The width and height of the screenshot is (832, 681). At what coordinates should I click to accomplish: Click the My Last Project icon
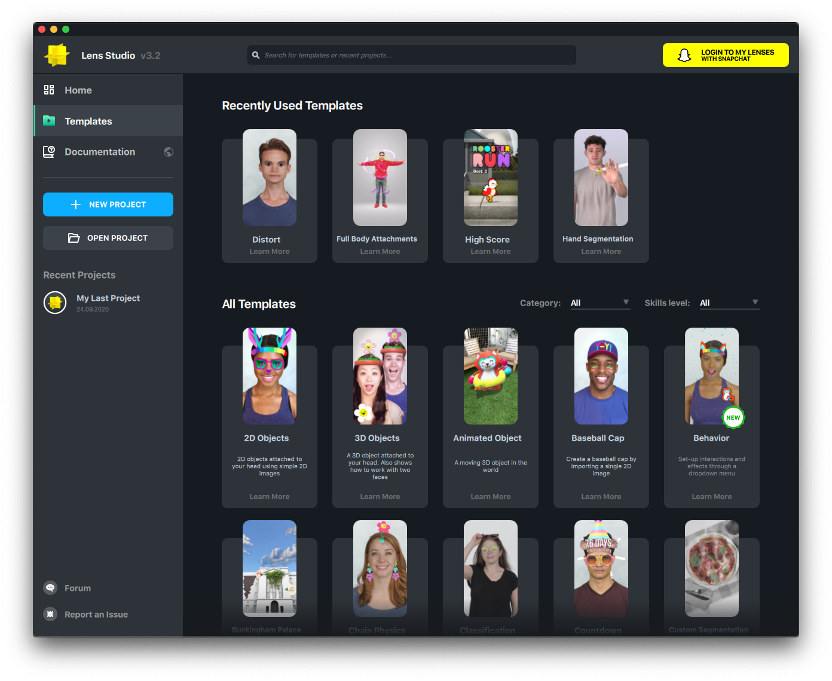tap(55, 303)
